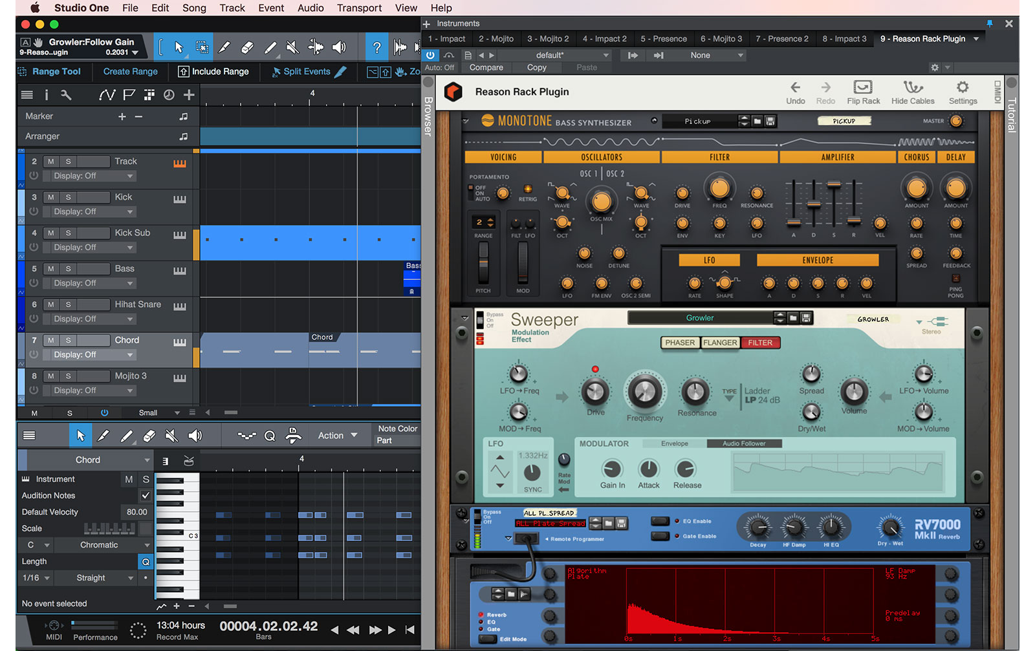
Task: Open the Song menu
Action: coord(194,8)
